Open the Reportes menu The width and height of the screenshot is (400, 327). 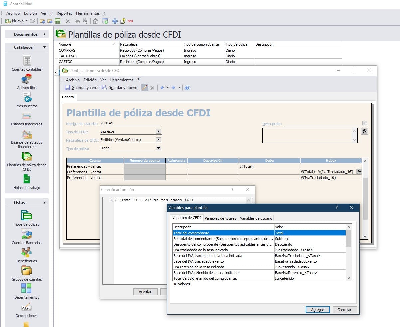(x=64, y=13)
